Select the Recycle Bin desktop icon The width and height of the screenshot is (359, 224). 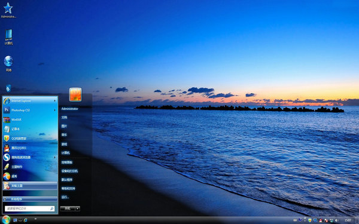8,88
